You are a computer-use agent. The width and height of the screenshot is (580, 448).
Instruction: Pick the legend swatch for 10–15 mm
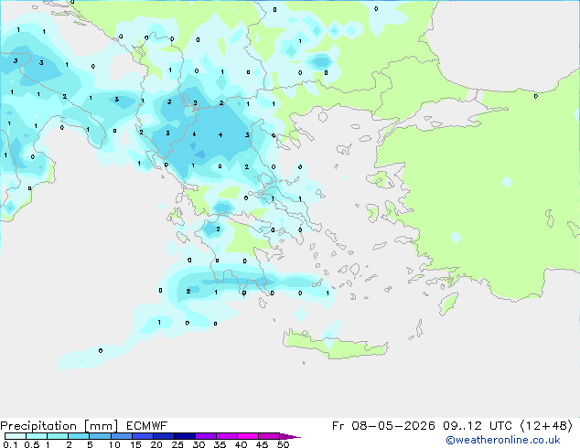(121, 436)
